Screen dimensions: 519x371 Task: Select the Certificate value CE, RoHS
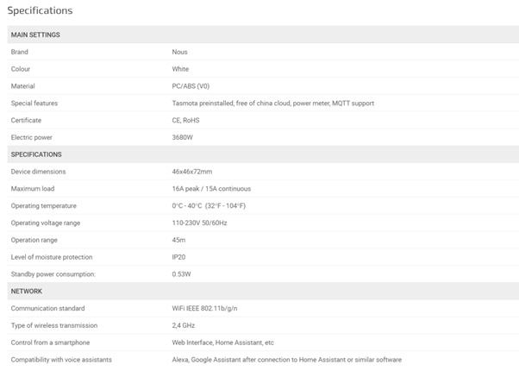(187, 120)
